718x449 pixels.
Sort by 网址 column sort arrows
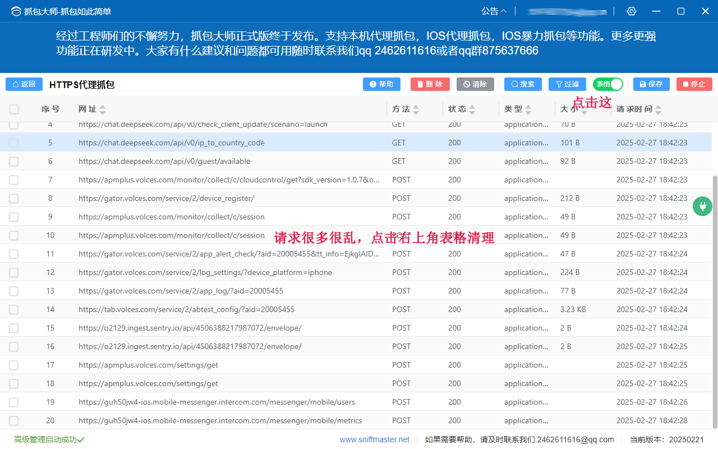coord(102,109)
